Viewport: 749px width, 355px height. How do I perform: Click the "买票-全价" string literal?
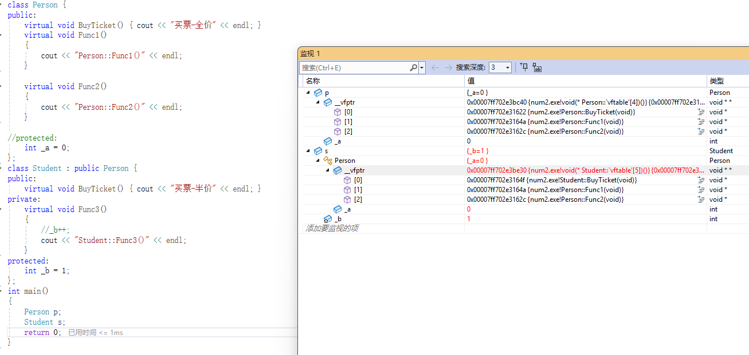(193, 25)
